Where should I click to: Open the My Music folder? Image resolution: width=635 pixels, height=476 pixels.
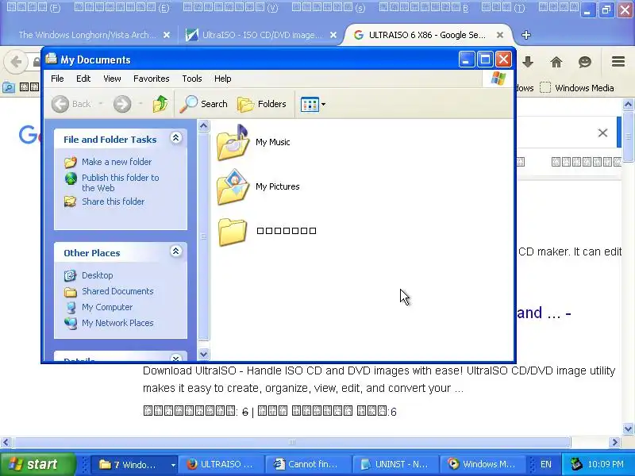253,142
